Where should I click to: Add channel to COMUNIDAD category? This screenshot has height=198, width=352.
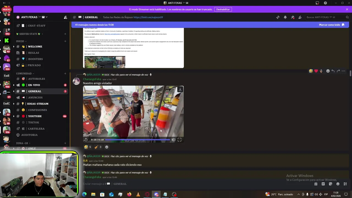point(65,73)
